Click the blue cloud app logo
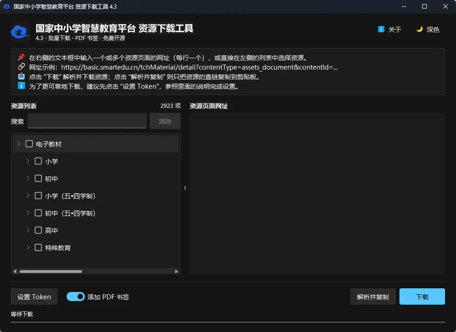Image resolution: width=456 pixels, height=332 pixels. point(20,32)
